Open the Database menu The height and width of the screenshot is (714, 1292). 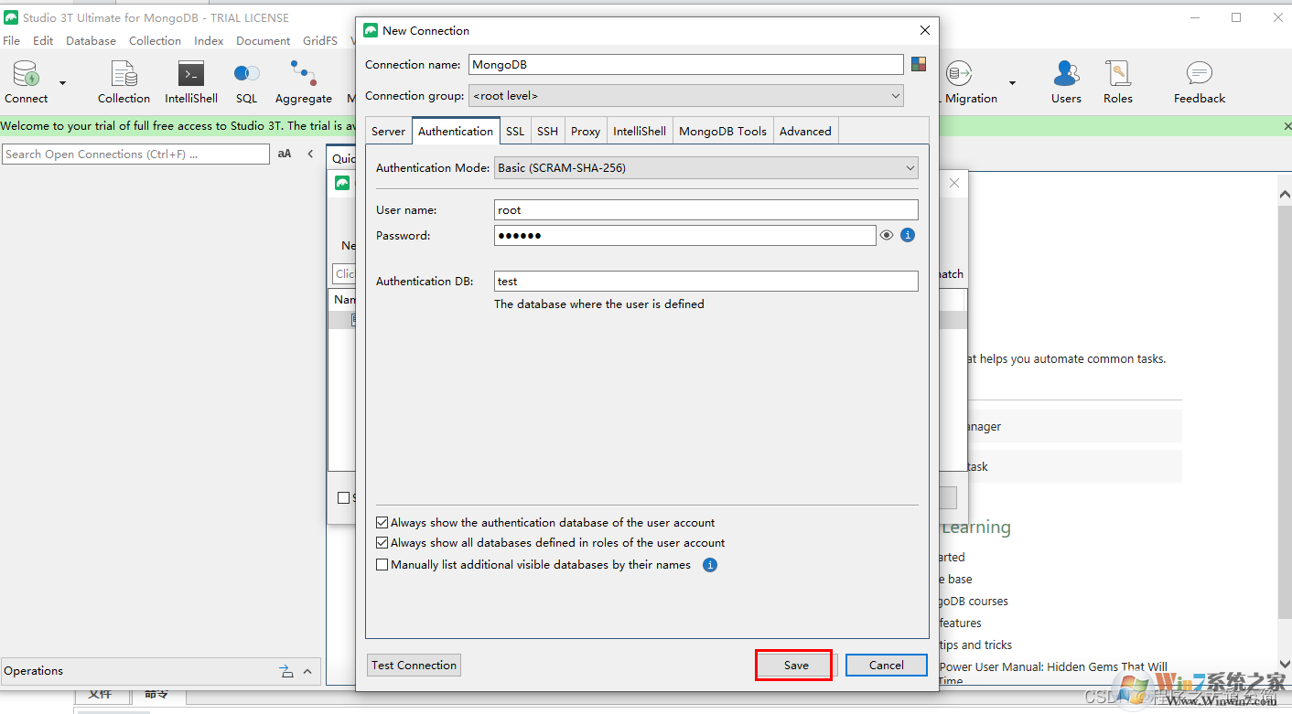91,41
